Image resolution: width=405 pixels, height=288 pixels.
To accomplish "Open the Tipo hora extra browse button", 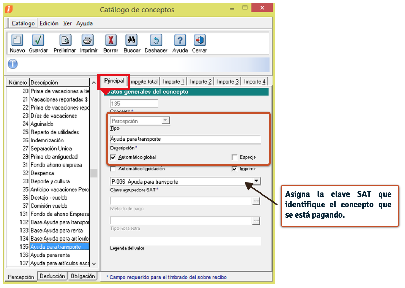I will [256, 221].
